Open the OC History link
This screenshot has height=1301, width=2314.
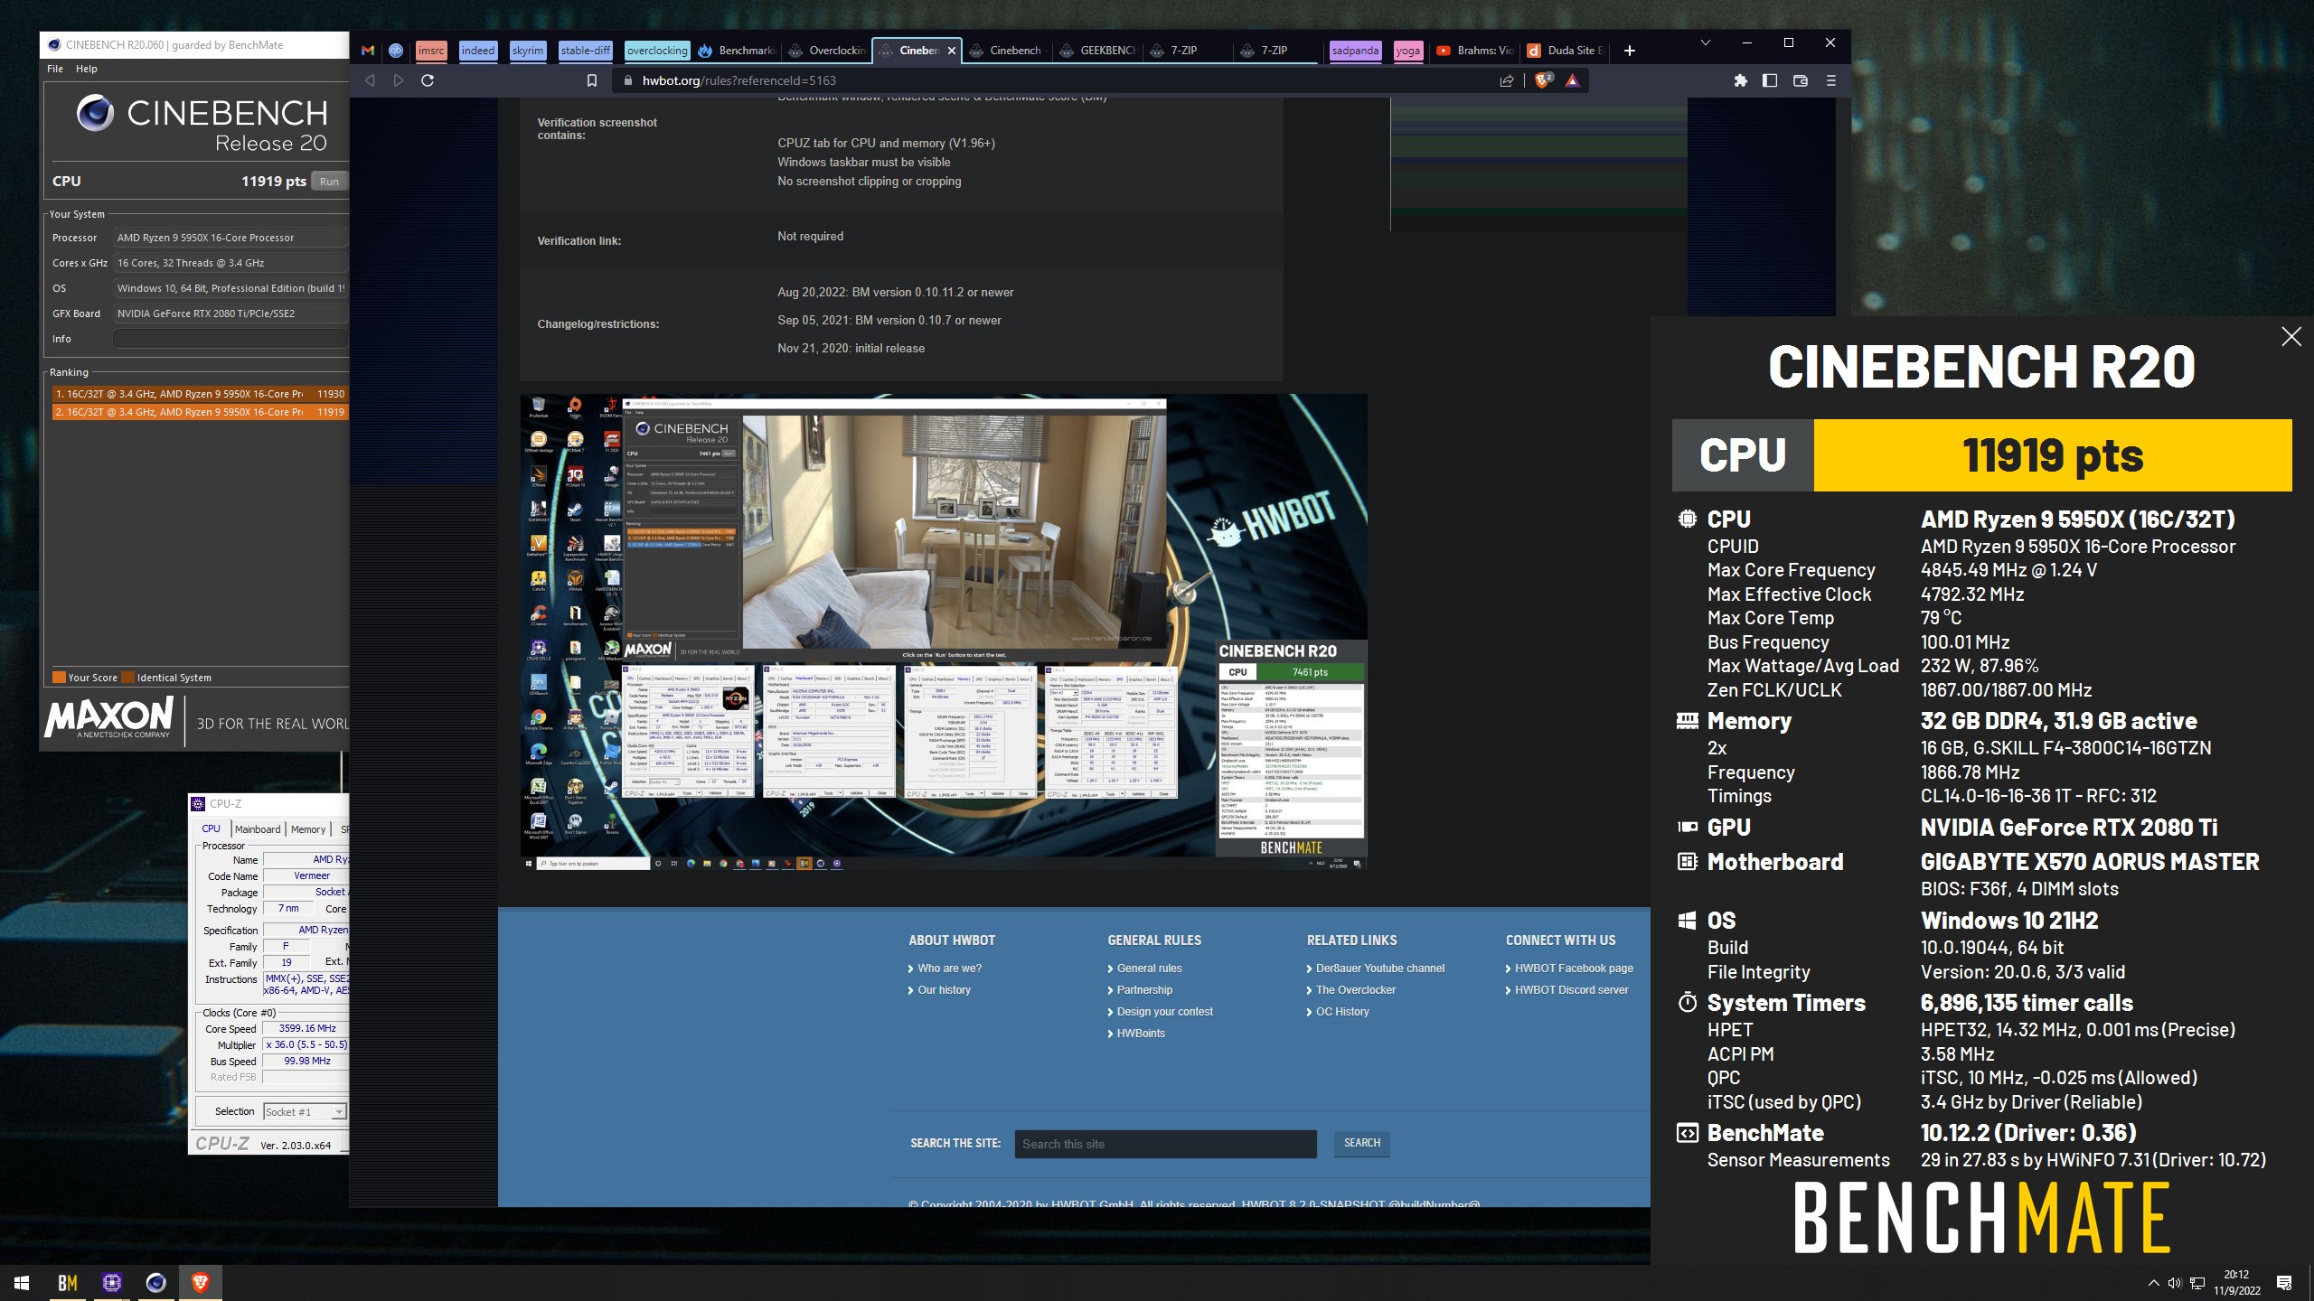[x=1342, y=1012]
